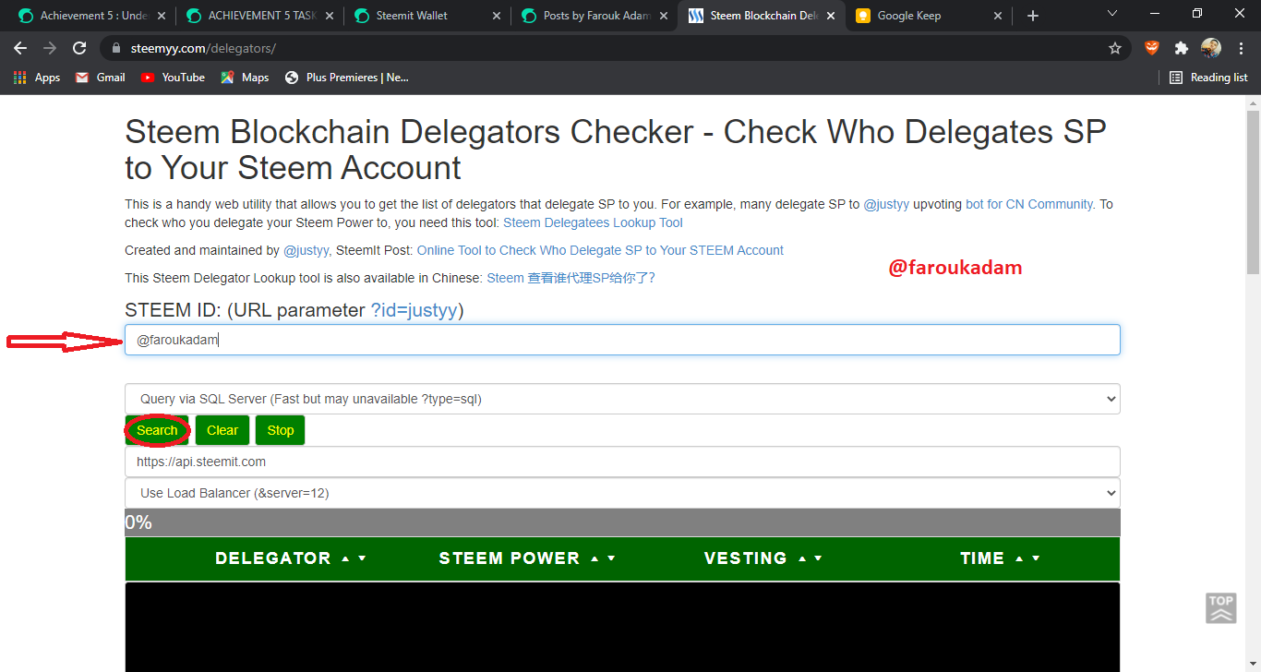Jump to top using the TOP button
Viewport: 1261px width, 672px height.
[x=1220, y=608]
